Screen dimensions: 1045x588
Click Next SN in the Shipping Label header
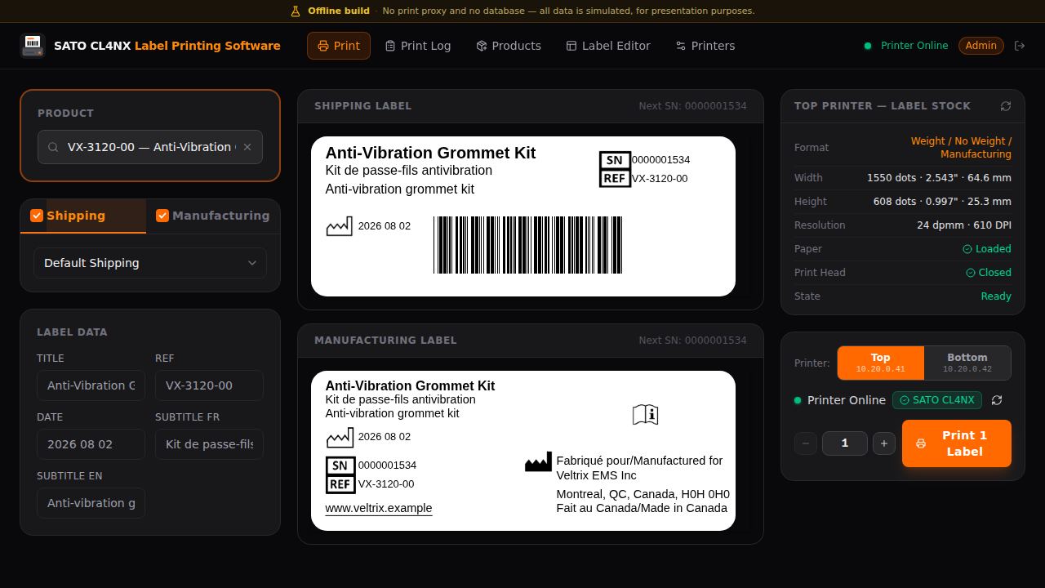692,106
